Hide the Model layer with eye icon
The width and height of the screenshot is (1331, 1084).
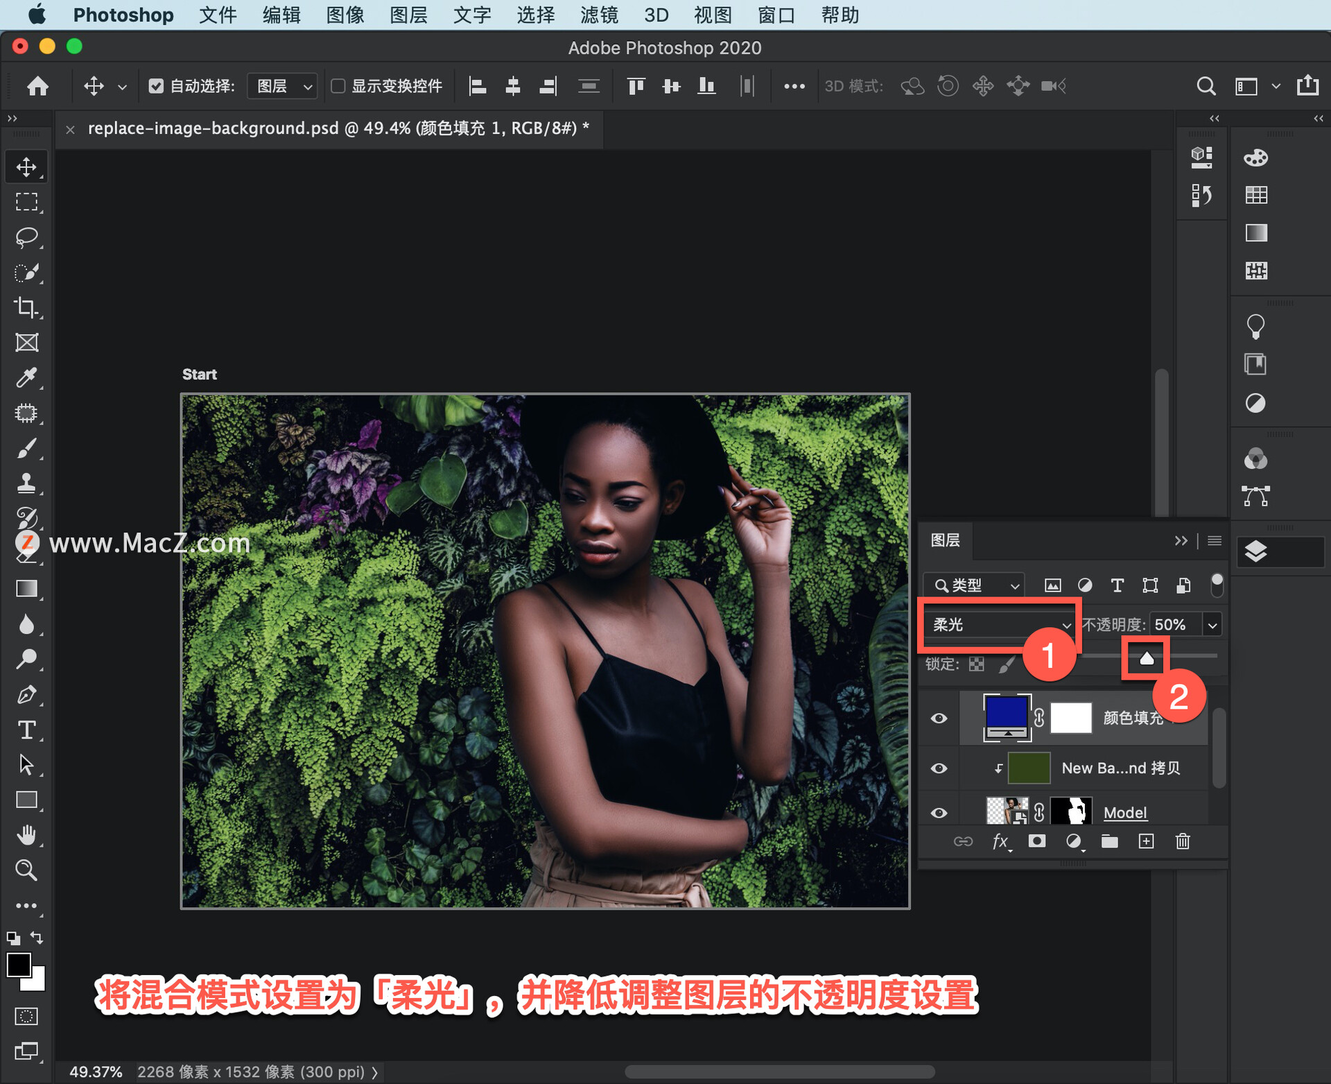[x=939, y=813]
